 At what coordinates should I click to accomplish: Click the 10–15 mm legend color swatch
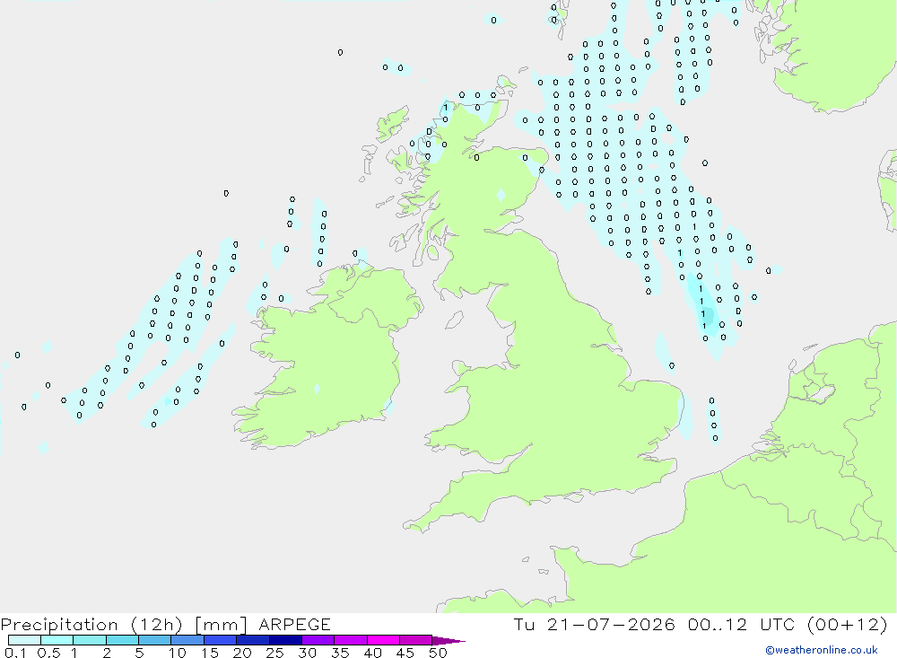coord(187,640)
